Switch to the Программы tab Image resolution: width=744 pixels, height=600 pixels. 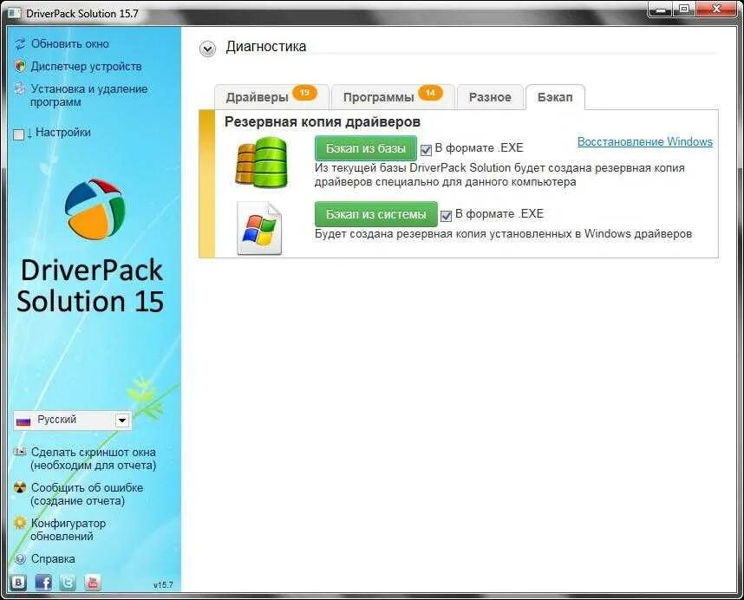[x=393, y=97]
